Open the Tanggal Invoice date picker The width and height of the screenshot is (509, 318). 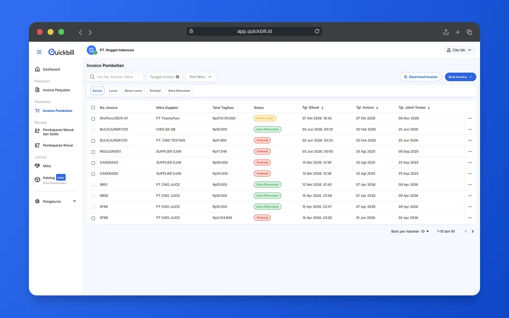[164, 77]
